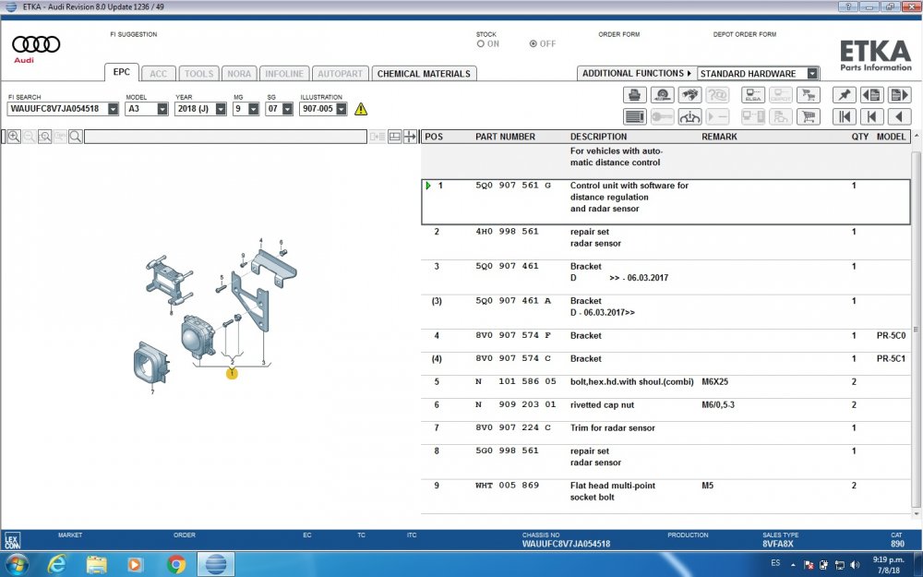
Task: Open File Explorer from taskbar
Action: (97, 564)
